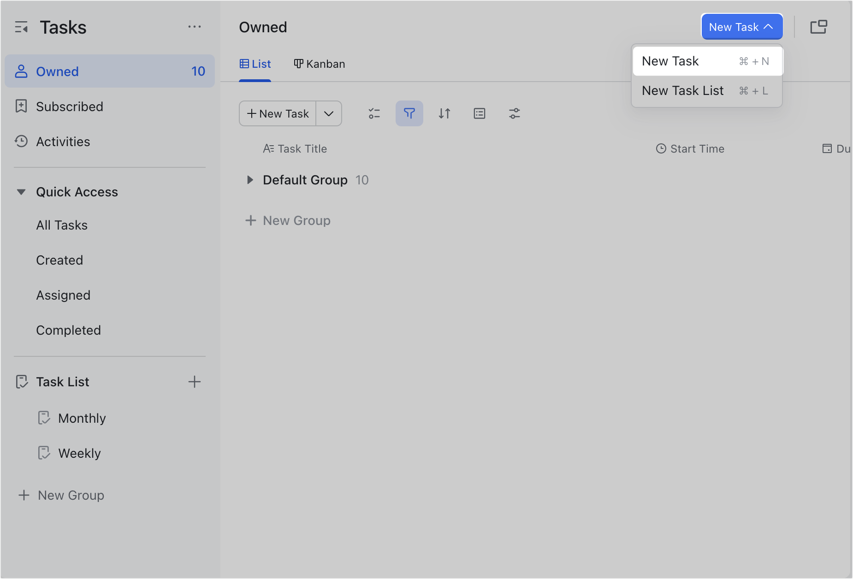
Task: Expand the Default Group row
Action: point(249,180)
